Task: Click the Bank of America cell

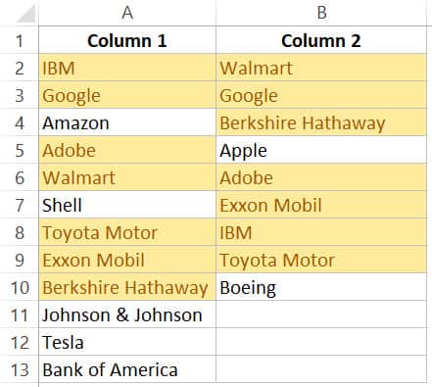Action: pos(127,369)
